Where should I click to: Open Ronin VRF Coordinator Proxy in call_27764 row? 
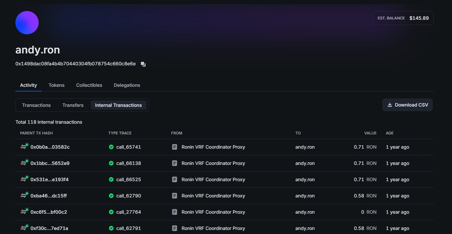coord(213,212)
